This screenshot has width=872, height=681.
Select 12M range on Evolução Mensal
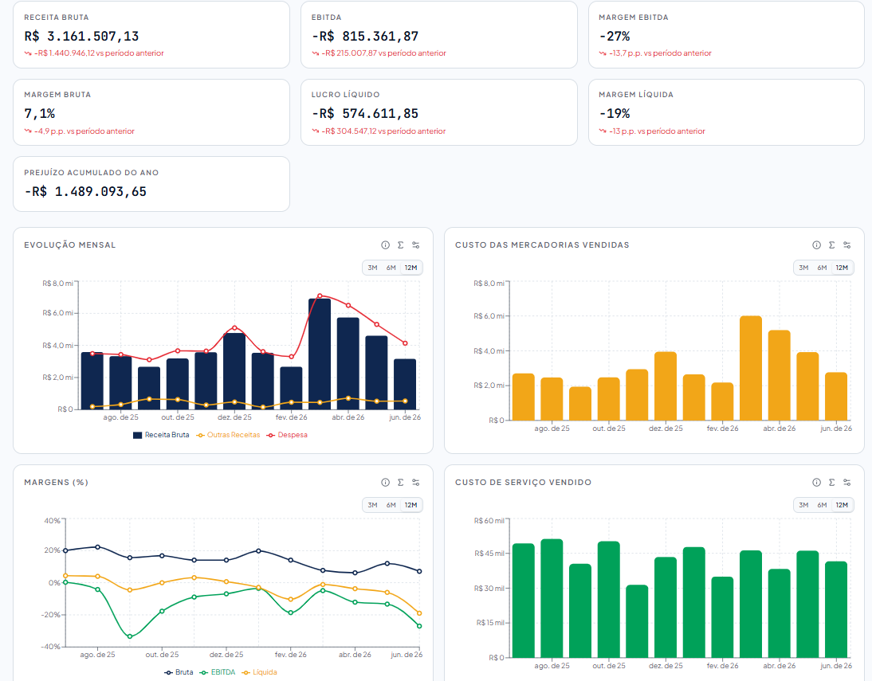click(x=411, y=268)
